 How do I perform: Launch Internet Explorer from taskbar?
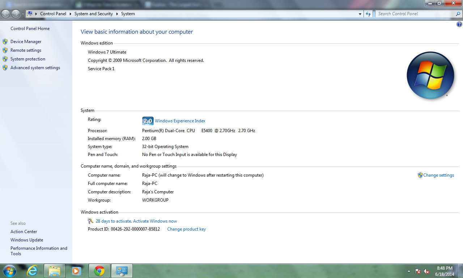pyautogui.click(x=32, y=271)
